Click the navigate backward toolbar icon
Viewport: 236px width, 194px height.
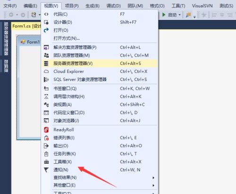point(11,15)
